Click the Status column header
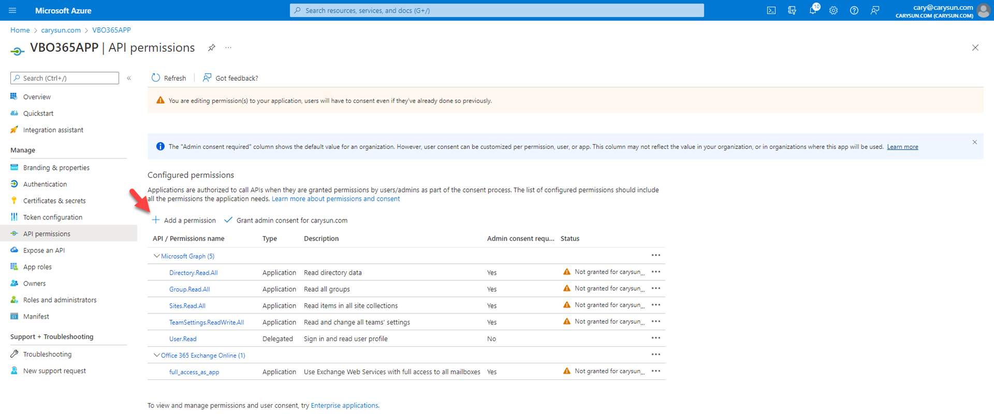The width and height of the screenshot is (994, 415). 570,239
